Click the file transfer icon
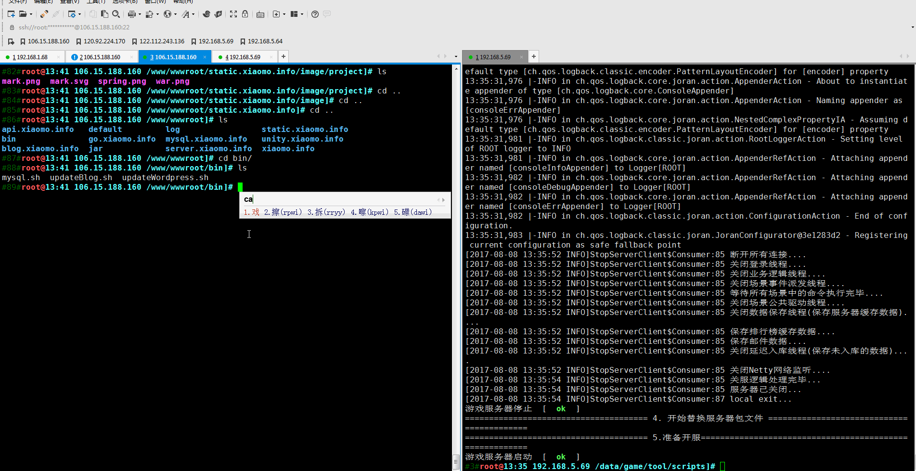 click(149, 14)
